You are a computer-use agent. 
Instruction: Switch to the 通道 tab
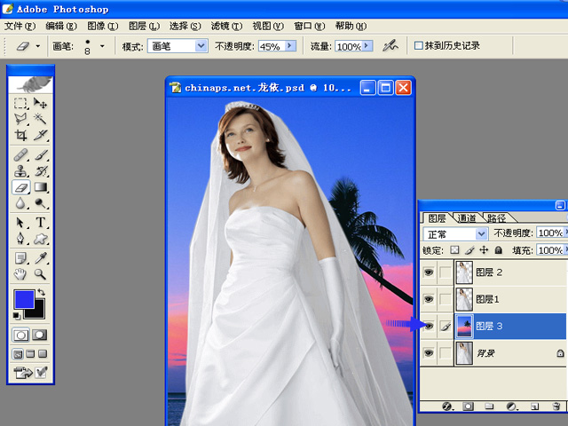(x=467, y=217)
